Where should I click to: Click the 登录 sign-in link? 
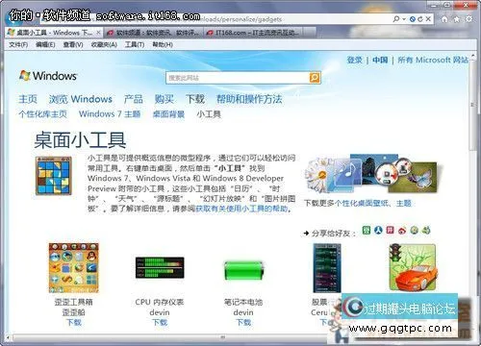pyautogui.click(x=355, y=60)
